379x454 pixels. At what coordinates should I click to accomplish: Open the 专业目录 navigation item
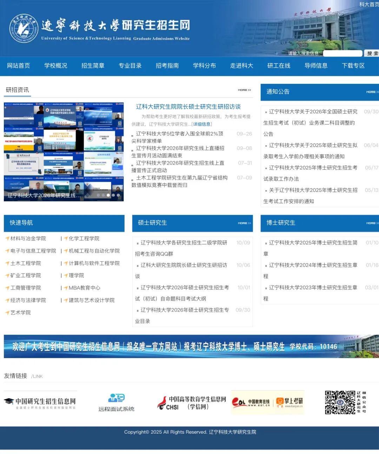point(130,66)
